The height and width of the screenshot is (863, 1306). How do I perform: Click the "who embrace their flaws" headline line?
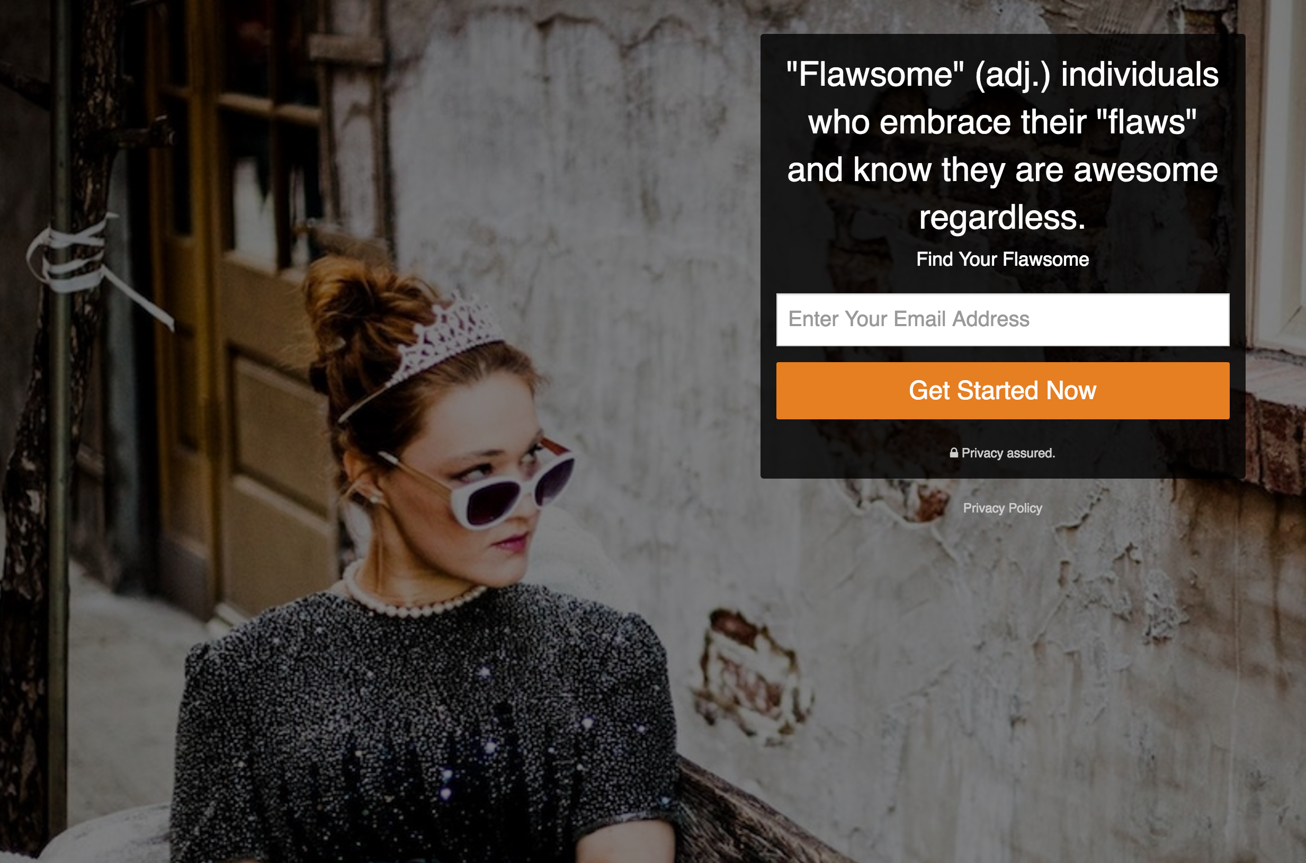tap(1002, 122)
